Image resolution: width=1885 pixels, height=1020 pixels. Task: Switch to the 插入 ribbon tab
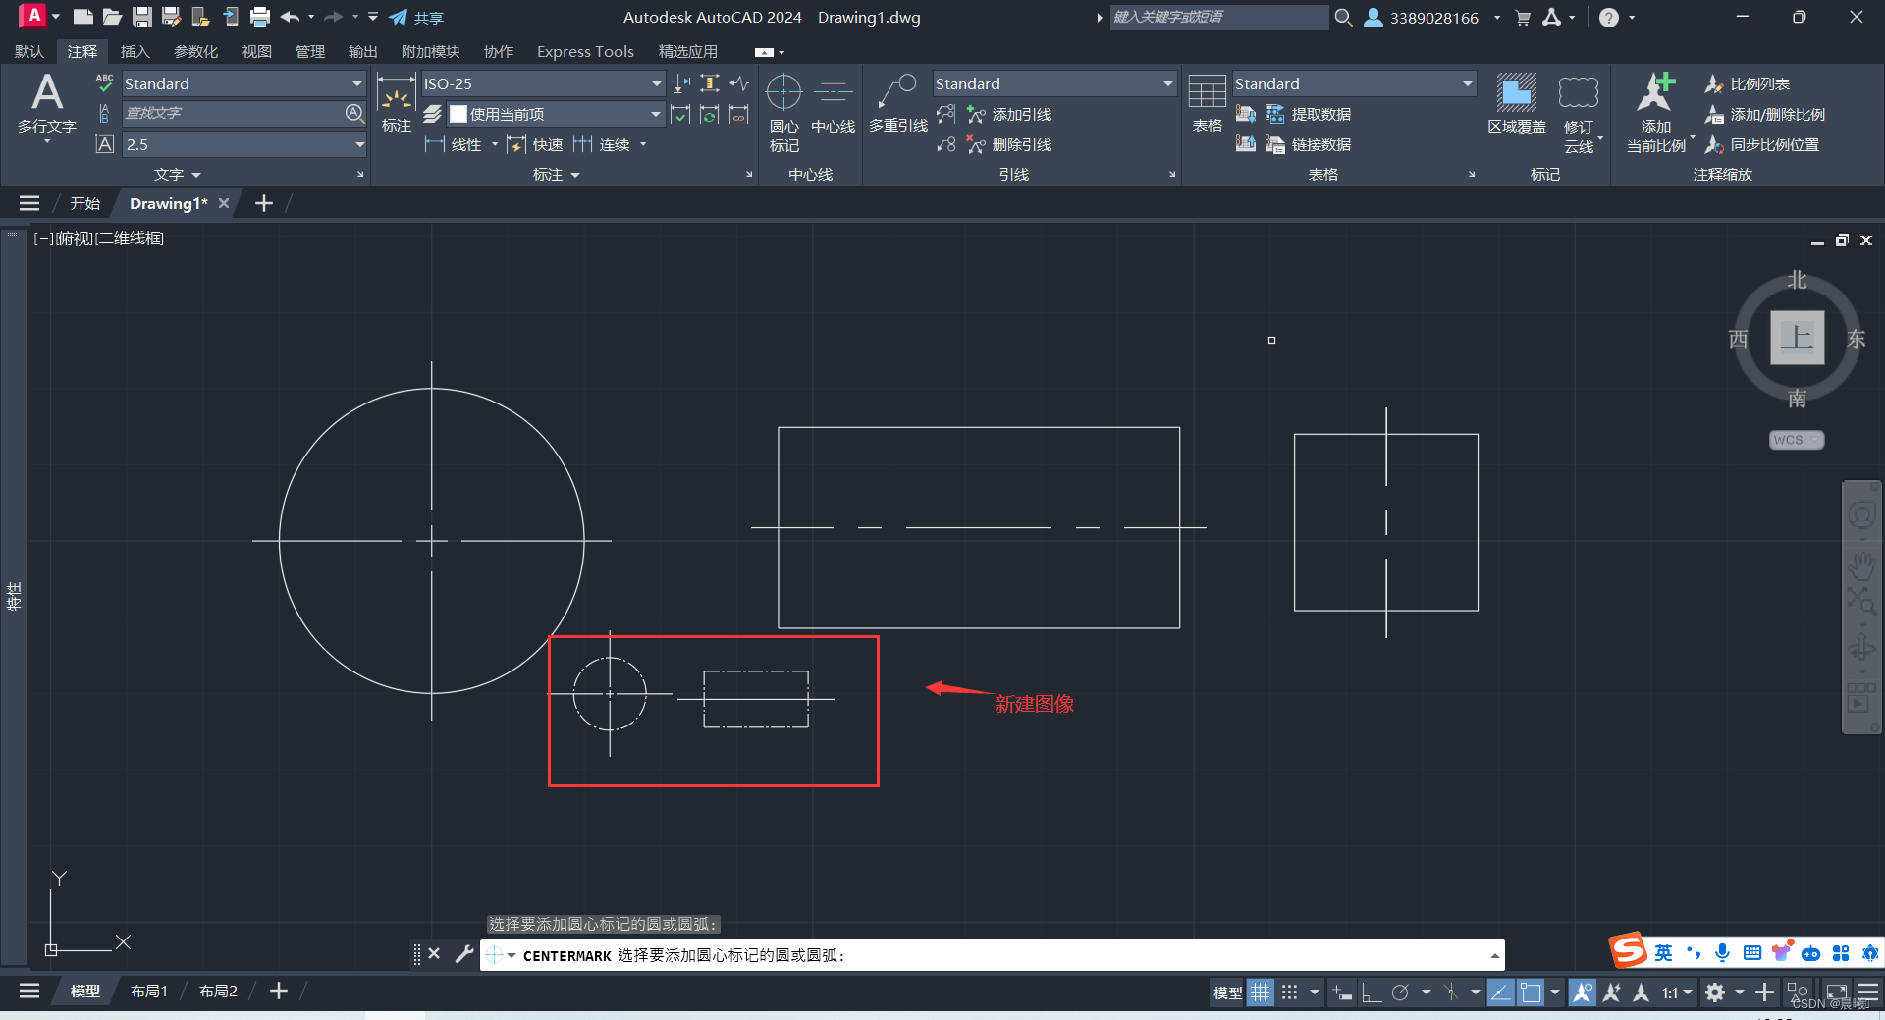[x=135, y=51]
